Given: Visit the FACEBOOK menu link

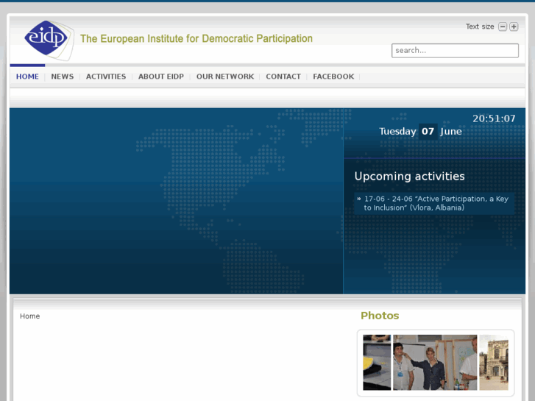Looking at the screenshot, I should (333, 77).
